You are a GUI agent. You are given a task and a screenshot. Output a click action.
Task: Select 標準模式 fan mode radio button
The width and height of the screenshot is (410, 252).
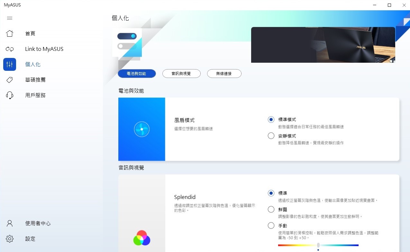271,119
